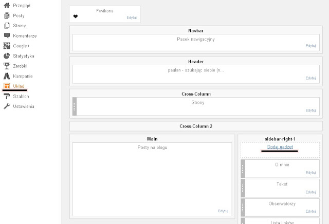Select Układ sidebar item

click(19, 86)
